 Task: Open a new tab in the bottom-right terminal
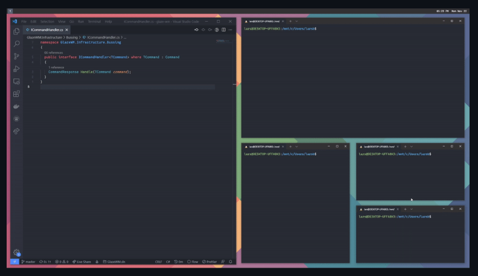(x=405, y=209)
